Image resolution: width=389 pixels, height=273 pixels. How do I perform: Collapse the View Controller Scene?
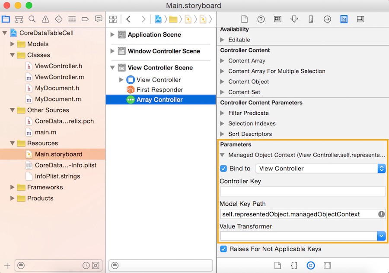coord(112,68)
